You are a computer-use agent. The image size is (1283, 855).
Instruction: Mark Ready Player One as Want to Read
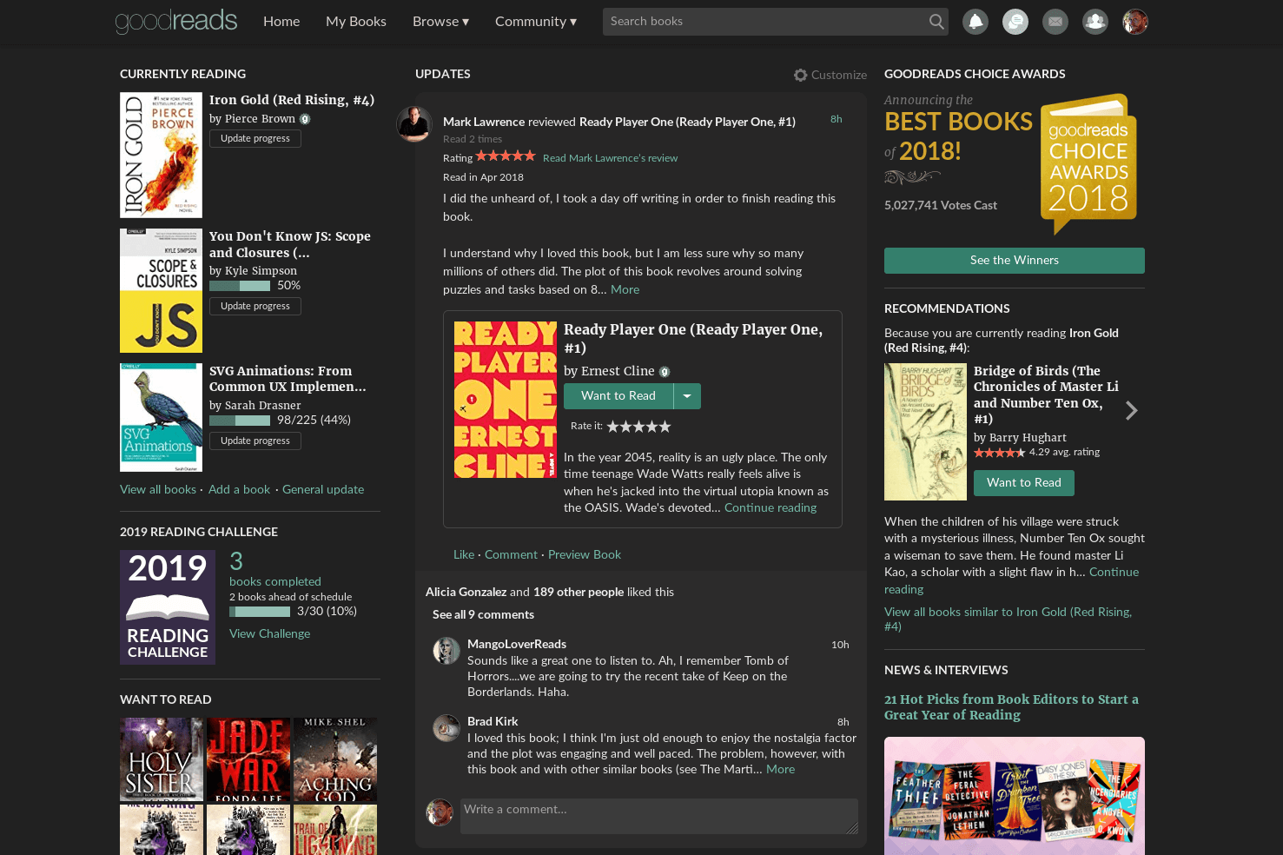click(x=618, y=396)
